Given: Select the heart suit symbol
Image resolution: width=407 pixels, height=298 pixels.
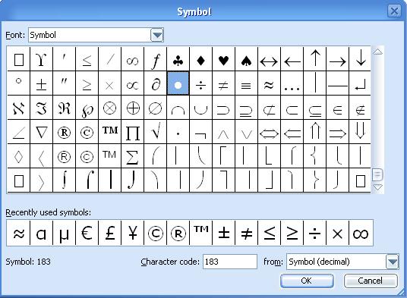Looking at the screenshot, I should click(223, 59).
